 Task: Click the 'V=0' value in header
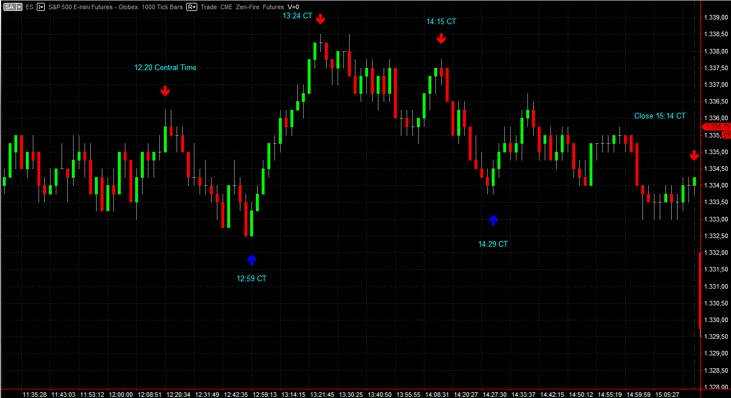pos(293,7)
